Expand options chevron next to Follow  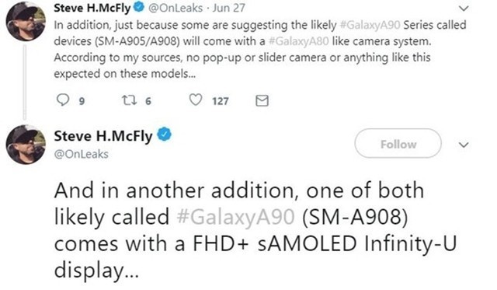point(464,145)
